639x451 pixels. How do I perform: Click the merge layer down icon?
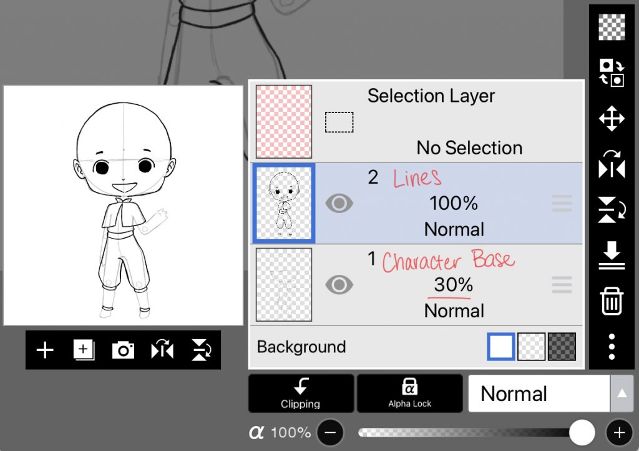click(x=612, y=255)
